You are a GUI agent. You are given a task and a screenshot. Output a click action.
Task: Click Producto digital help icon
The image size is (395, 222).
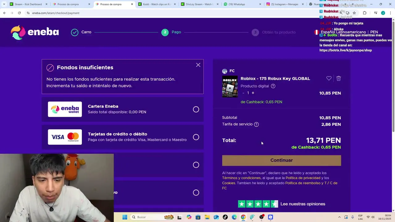coord(273,86)
